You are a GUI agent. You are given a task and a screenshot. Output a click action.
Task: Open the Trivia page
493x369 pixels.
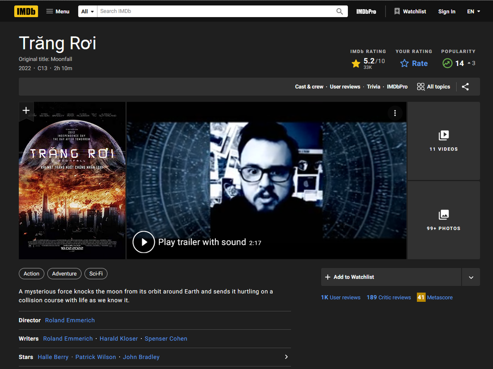[373, 87]
